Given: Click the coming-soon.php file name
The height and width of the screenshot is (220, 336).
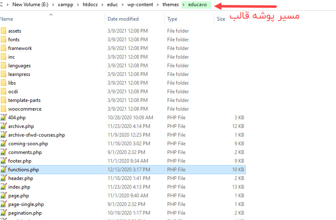Looking at the screenshot, I should coord(28,144).
